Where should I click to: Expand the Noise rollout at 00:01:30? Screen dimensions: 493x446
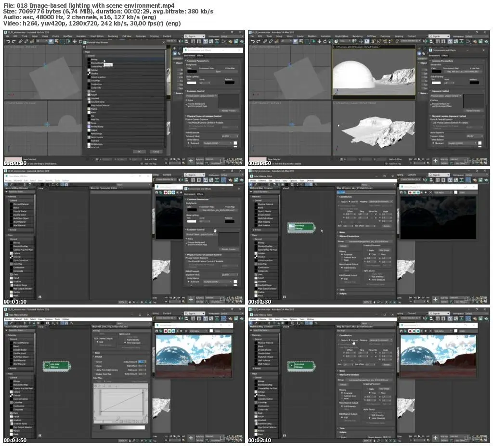(366, 232)
